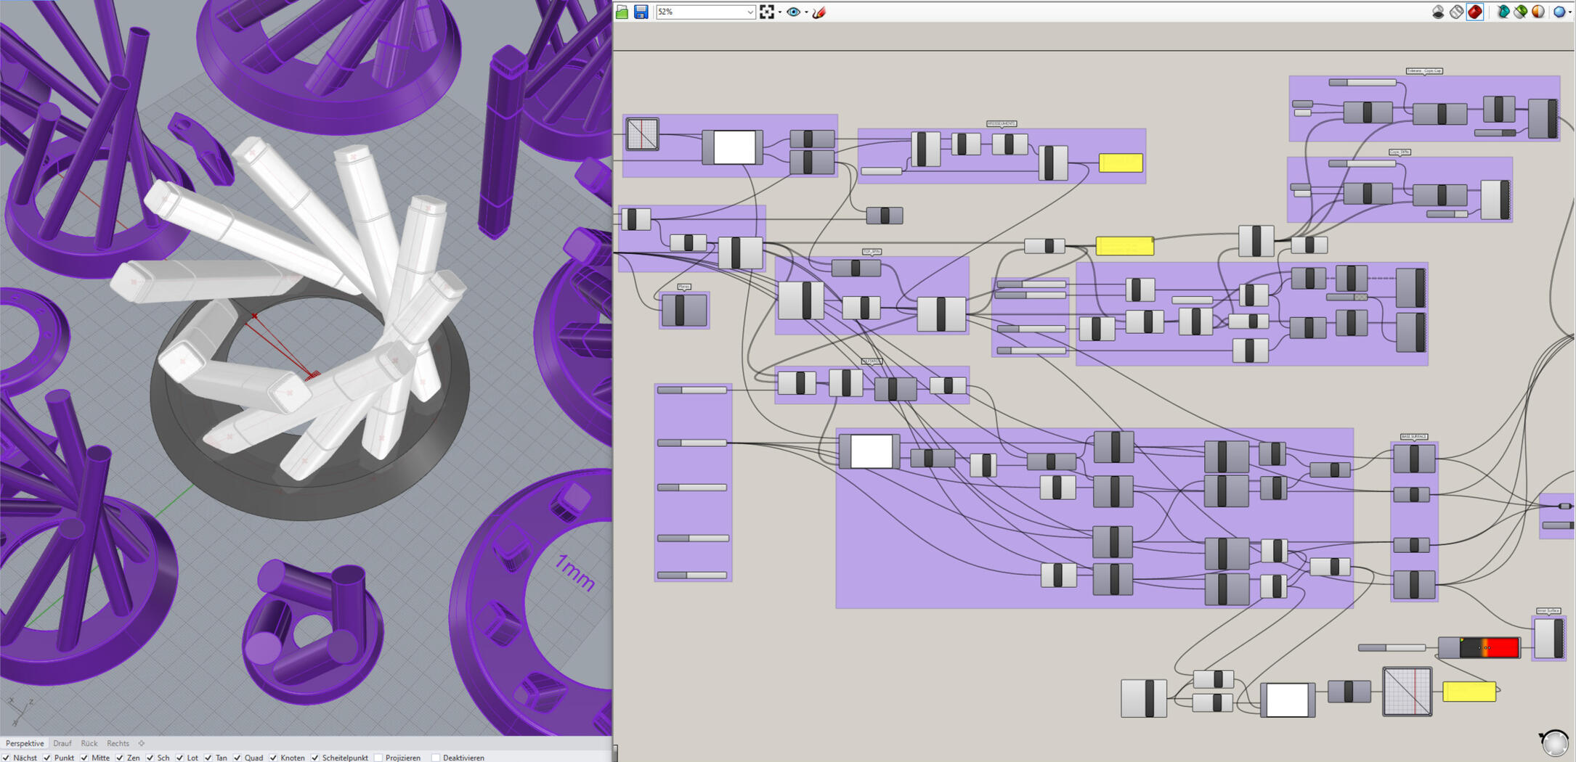
Task: Turn off geometry preview entirely
Action: coord(1438,12)
